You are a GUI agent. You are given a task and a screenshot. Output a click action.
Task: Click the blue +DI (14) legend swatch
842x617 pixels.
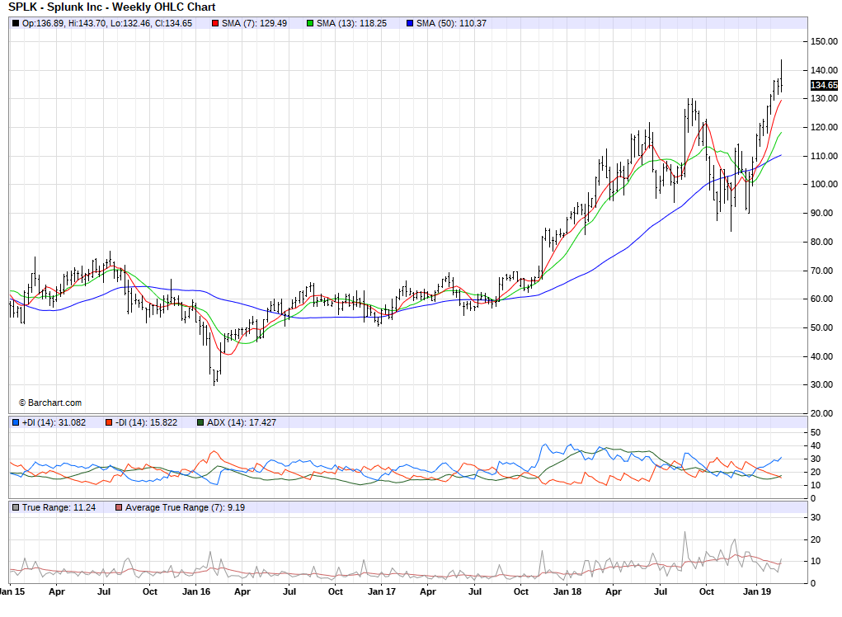16,422
